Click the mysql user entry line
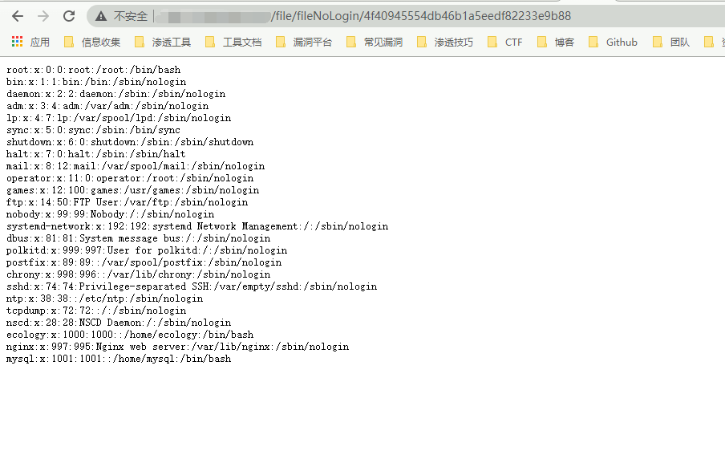The width and height of the screenshot is (725, 459). click(x=118, y=359)
